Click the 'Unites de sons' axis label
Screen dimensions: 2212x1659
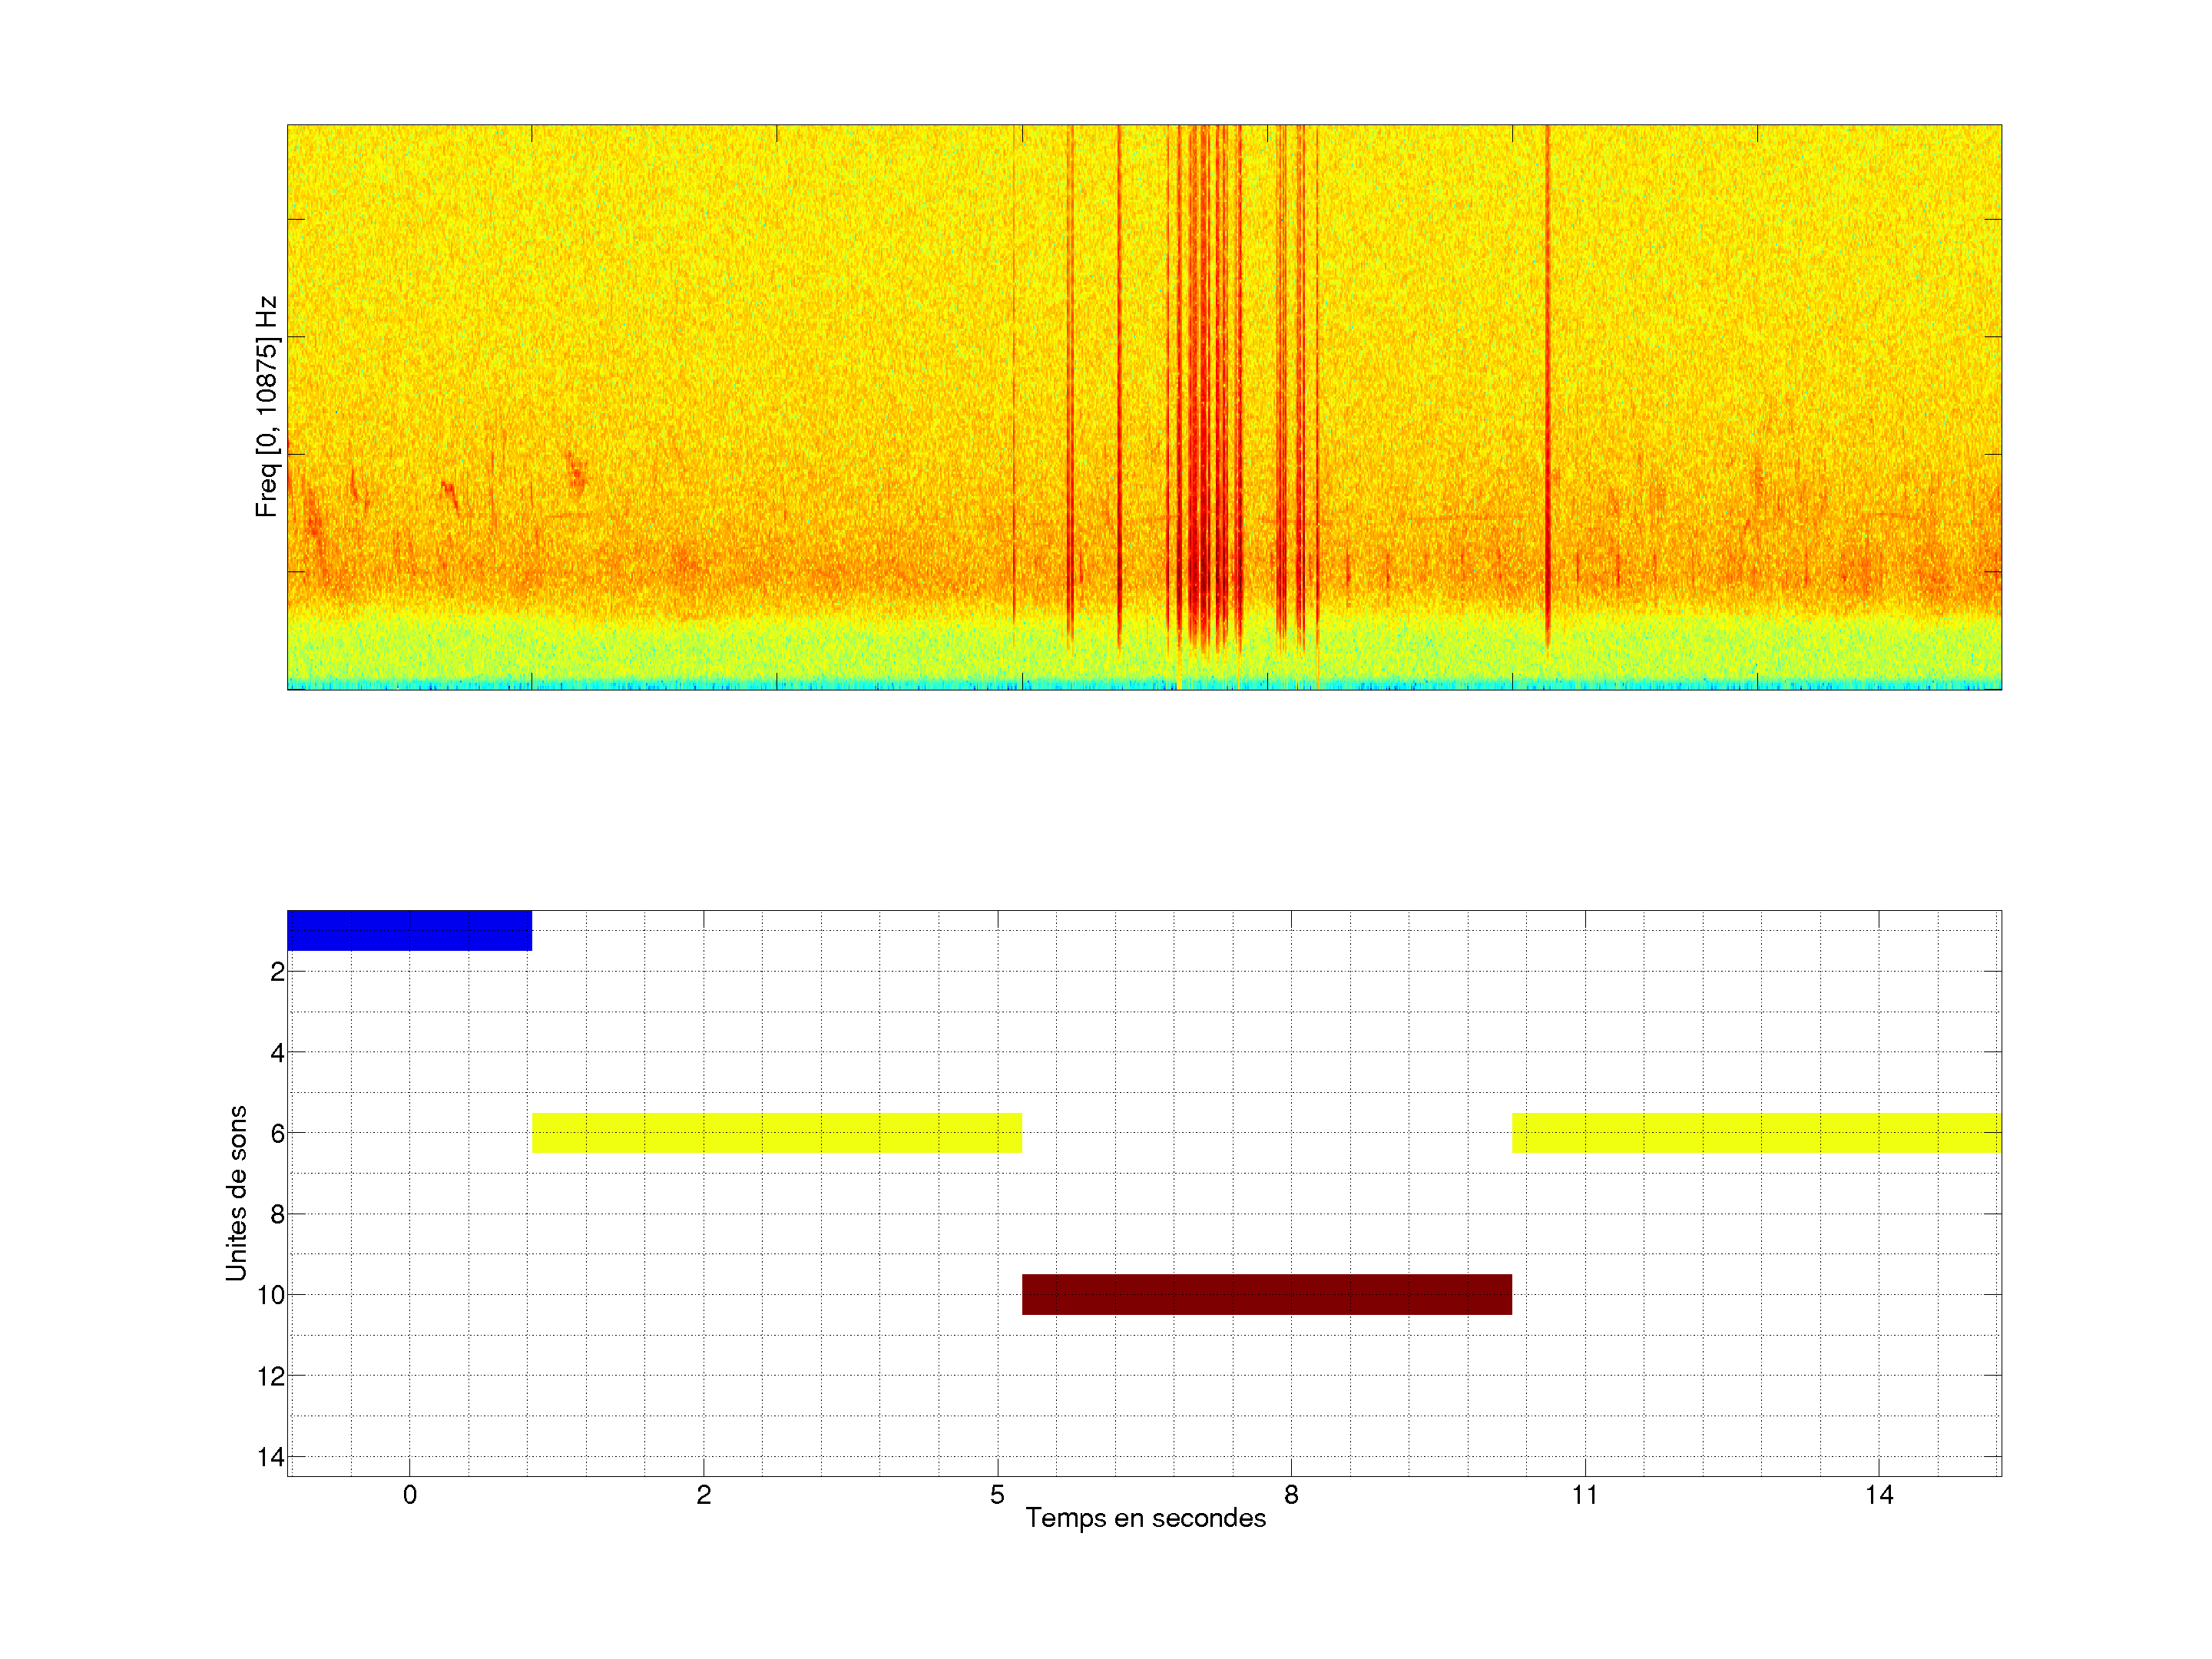point(237,1193)
